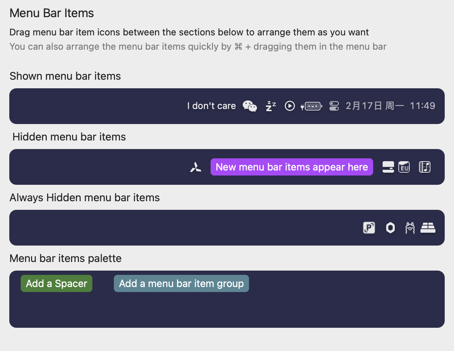Click the Add a Spacer button
The width and height of the screenshot is (454, 351).
coord(56,283)
